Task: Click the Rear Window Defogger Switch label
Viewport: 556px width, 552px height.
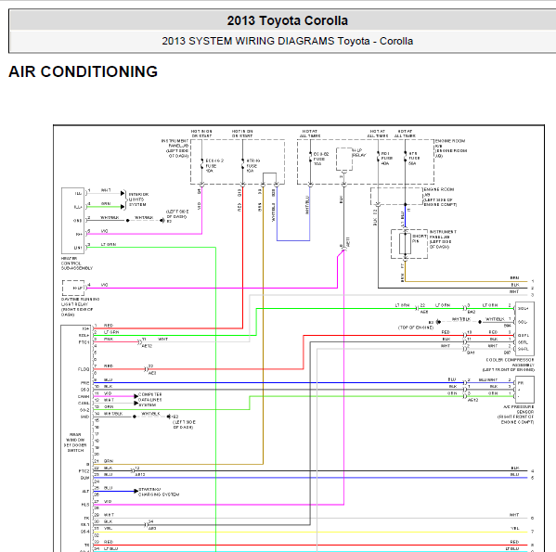Action: point(75,443)
